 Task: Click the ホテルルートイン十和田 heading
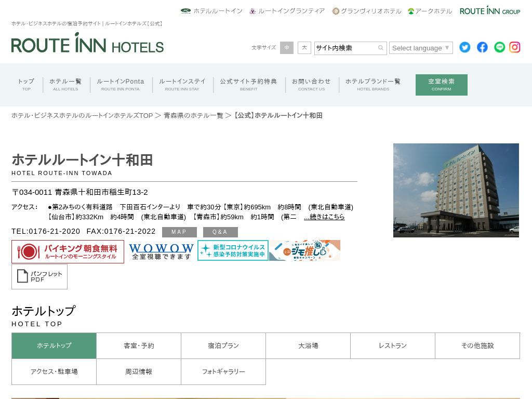(x=82, y=160)
